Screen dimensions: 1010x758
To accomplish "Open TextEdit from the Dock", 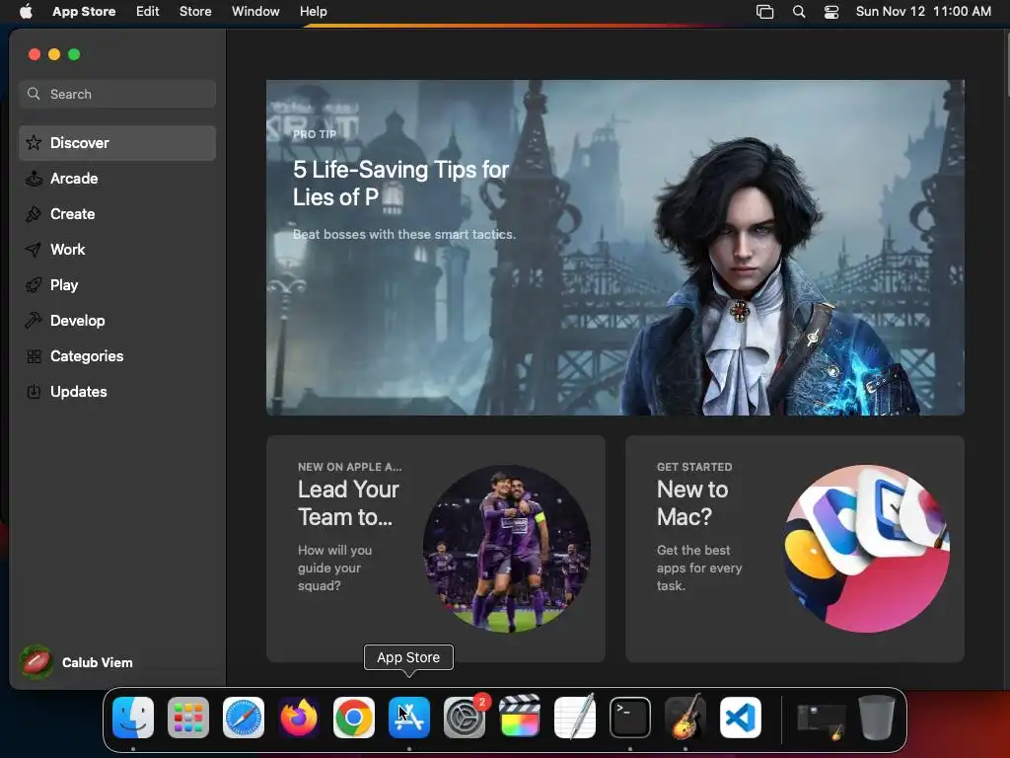I will tap(575, 718).
